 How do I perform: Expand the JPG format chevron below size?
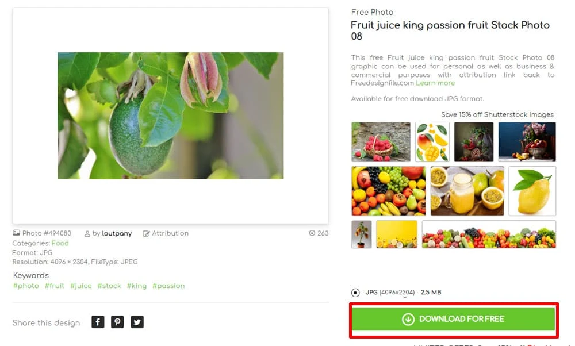point(405,298)
